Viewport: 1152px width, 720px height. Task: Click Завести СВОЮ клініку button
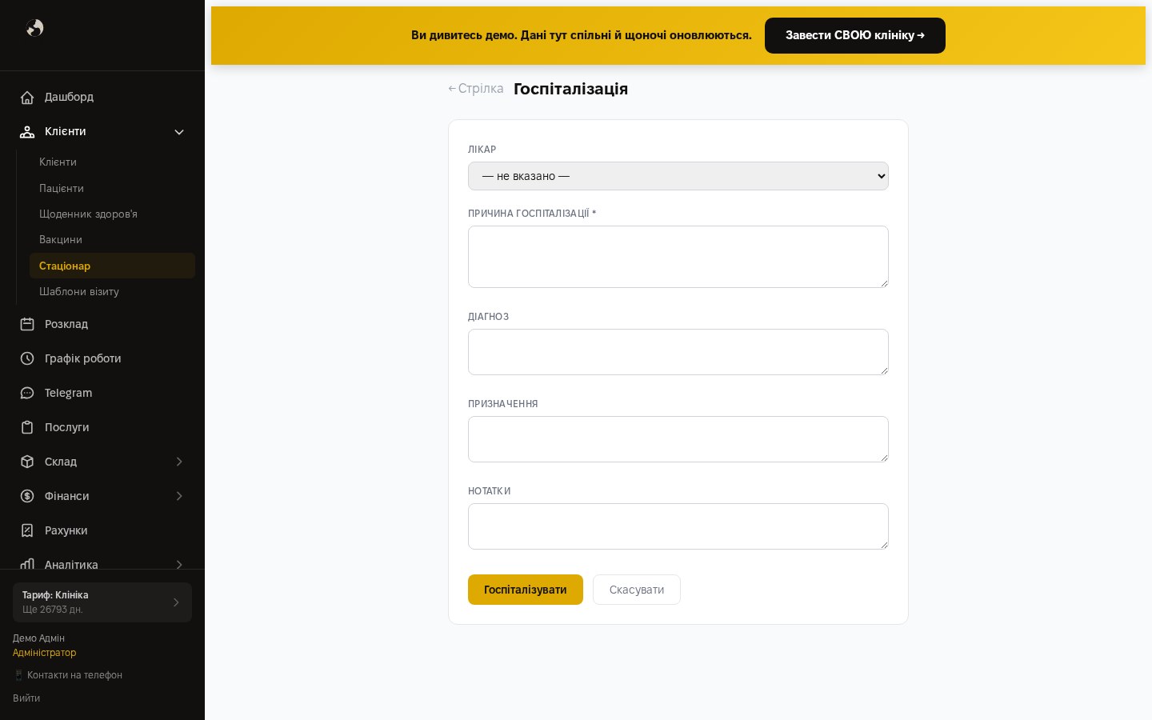click(x=855, y=35)
